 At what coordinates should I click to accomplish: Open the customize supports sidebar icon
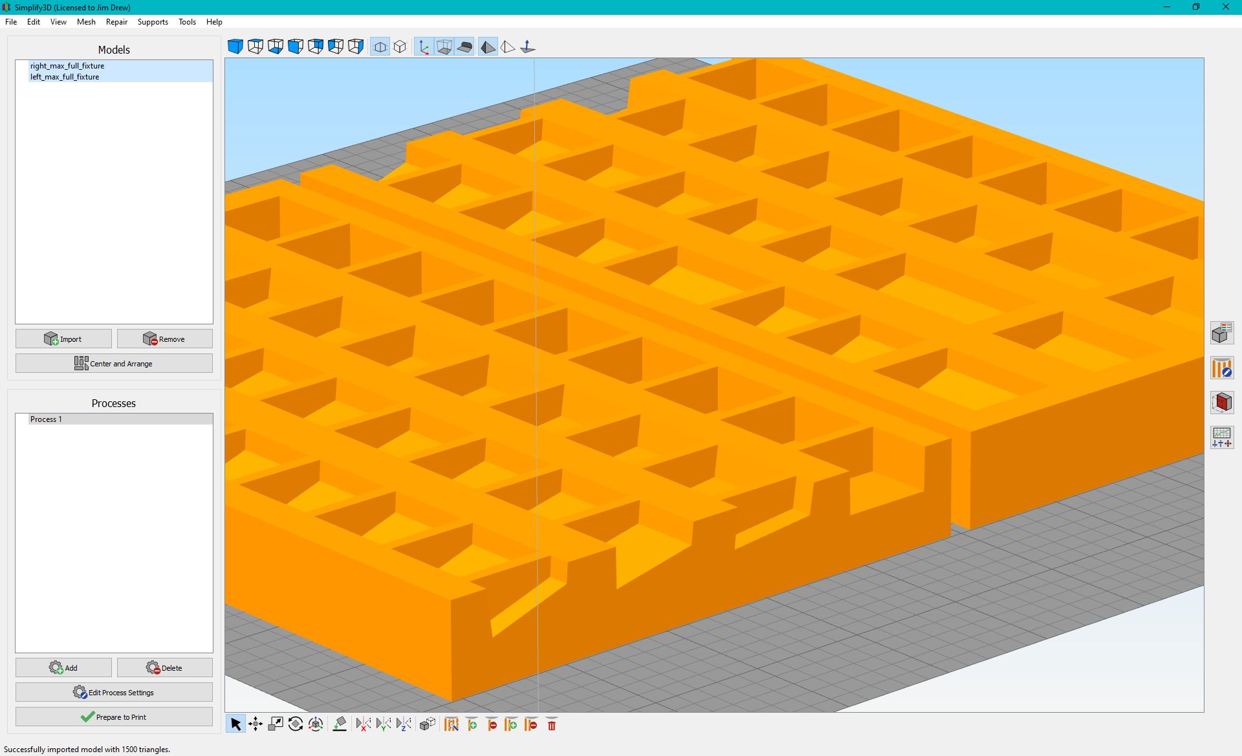point(1222,368)
